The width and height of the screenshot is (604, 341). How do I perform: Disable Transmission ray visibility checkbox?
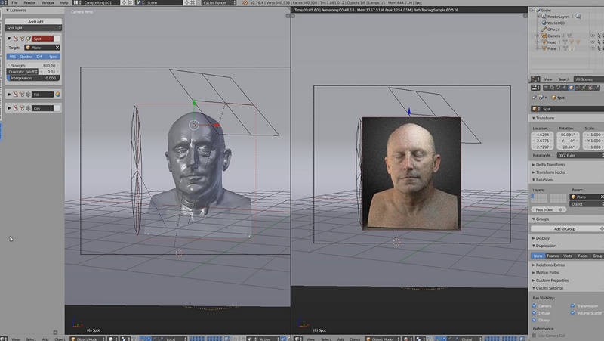pyautogui.click(x=573, y=306)
